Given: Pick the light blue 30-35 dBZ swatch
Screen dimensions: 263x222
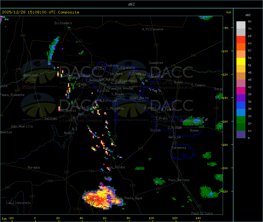Looking at the screenshot, I should [241, 113].
